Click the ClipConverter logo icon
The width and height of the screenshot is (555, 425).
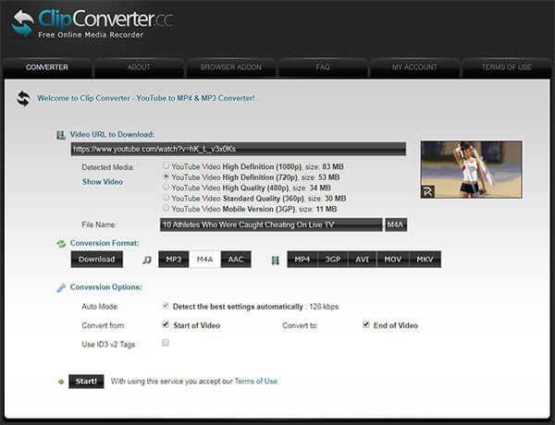tap(23, 23)
